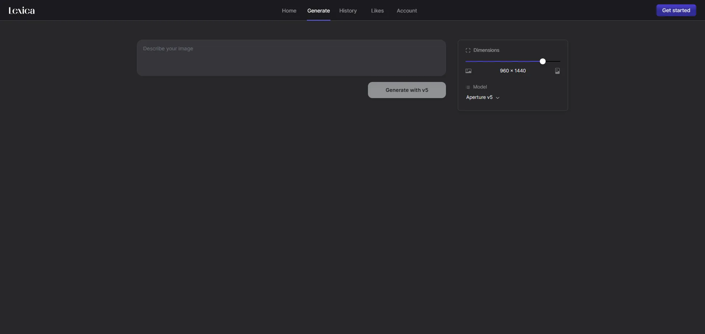This screenshot has height=334, width=705.
Task: Open the History tab
Action: tap(348, 11)
